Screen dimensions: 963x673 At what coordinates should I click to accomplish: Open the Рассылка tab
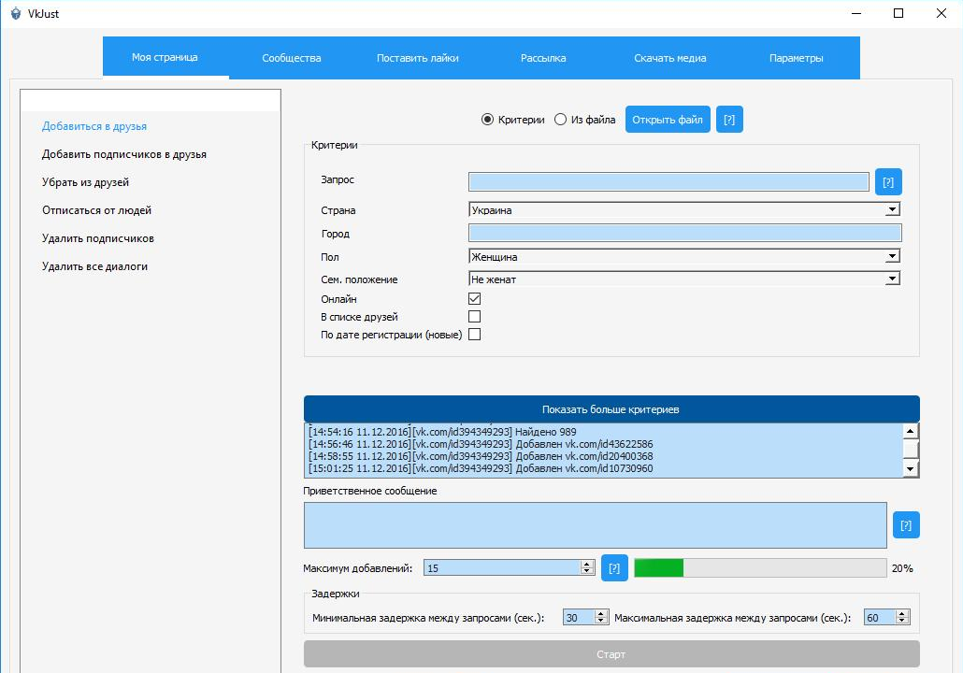(x=543, y=58)
